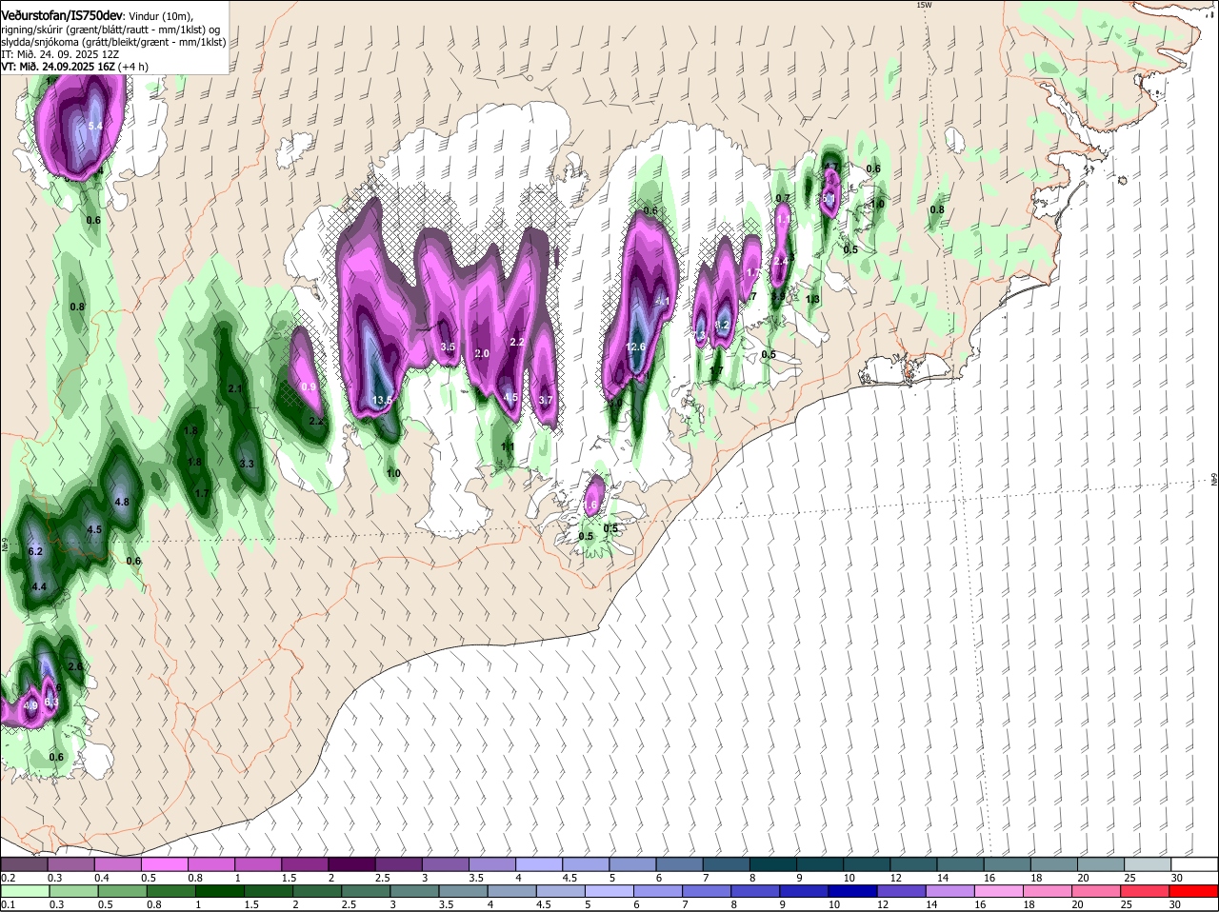Click the 0.2 label under the upper legend
Image resolution: width=1219 pixels, height=912 pixels.
point(8,878)
